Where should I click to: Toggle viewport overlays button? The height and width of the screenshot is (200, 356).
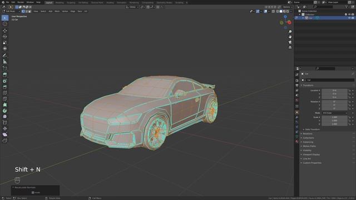pyautogui.click(x=265, y=11)
